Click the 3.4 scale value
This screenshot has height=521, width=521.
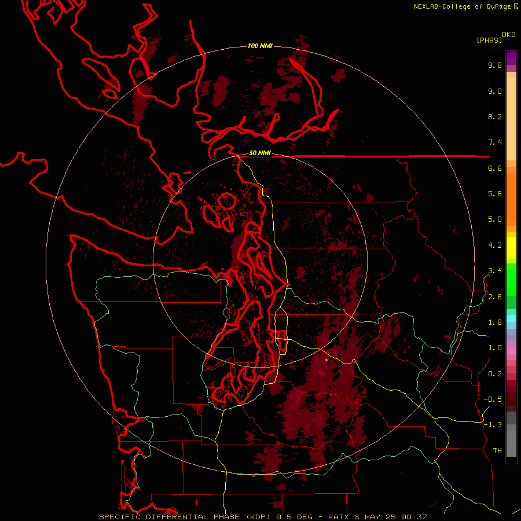tap(495, 271)
